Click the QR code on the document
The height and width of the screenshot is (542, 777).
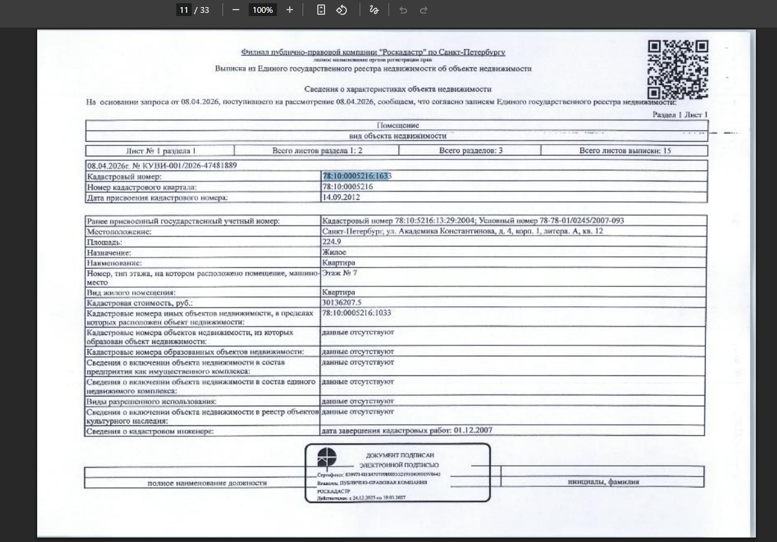(x=678, y=70)
